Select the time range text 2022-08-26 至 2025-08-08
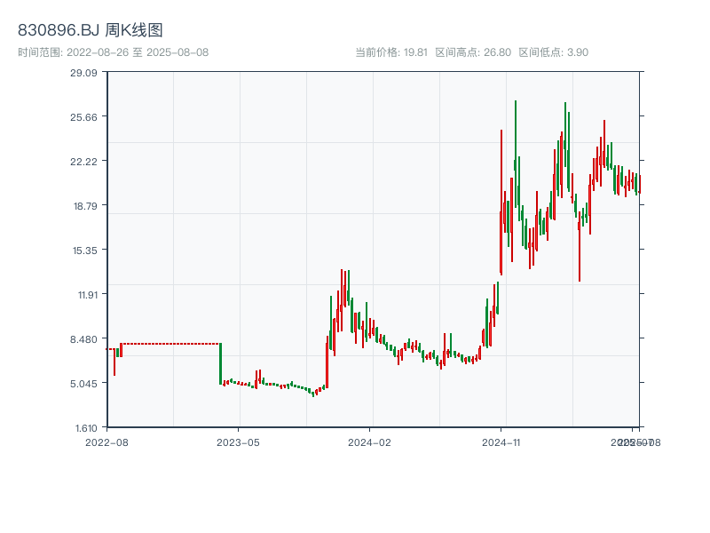The image size is (710, 533). click(x=138, y=52)
